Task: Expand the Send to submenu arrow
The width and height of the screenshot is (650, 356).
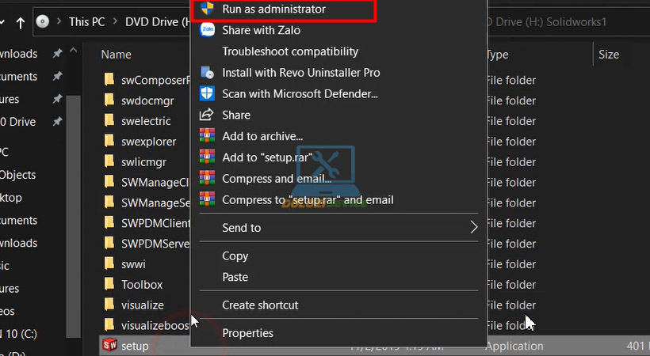Action: point(474,228)
